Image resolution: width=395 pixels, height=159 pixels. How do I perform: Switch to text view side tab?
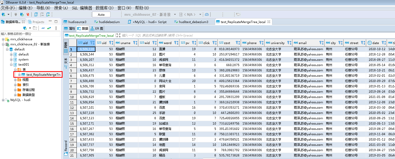tap(66, 63)
